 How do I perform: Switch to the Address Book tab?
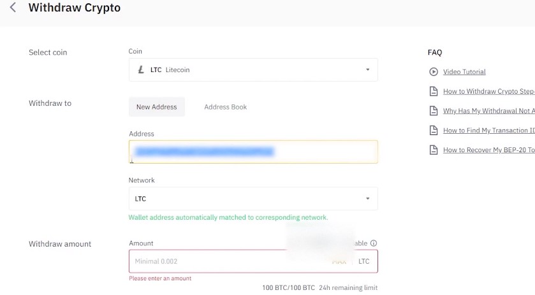[226, 107]
